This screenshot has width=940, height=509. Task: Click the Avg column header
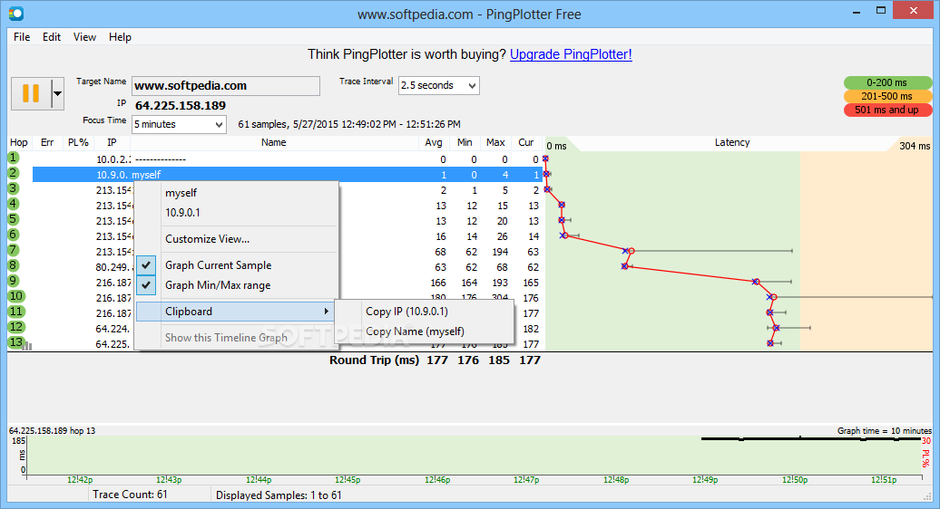434,142
